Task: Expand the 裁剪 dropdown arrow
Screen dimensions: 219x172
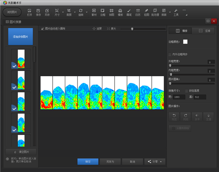Action: [x=75, y=12]
